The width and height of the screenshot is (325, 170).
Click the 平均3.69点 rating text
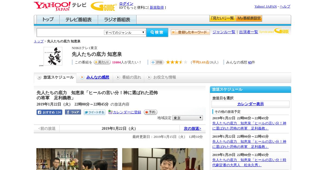pyautogui.click(x=200, y=62)
